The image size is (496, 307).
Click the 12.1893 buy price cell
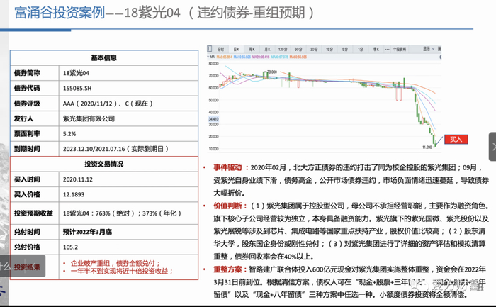click(x=128, y=195)
